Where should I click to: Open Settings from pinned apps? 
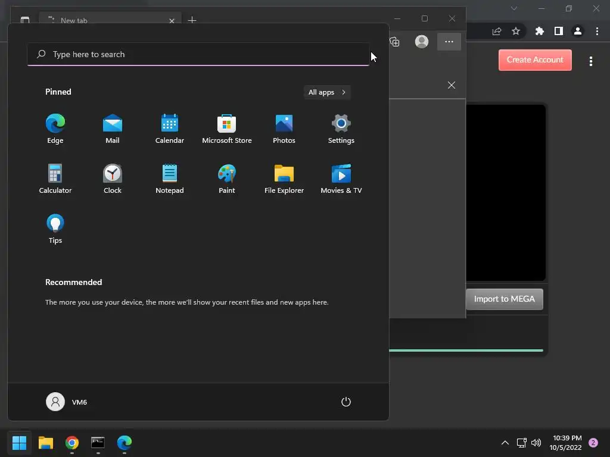pyautogui.click(x=341, y=129)
